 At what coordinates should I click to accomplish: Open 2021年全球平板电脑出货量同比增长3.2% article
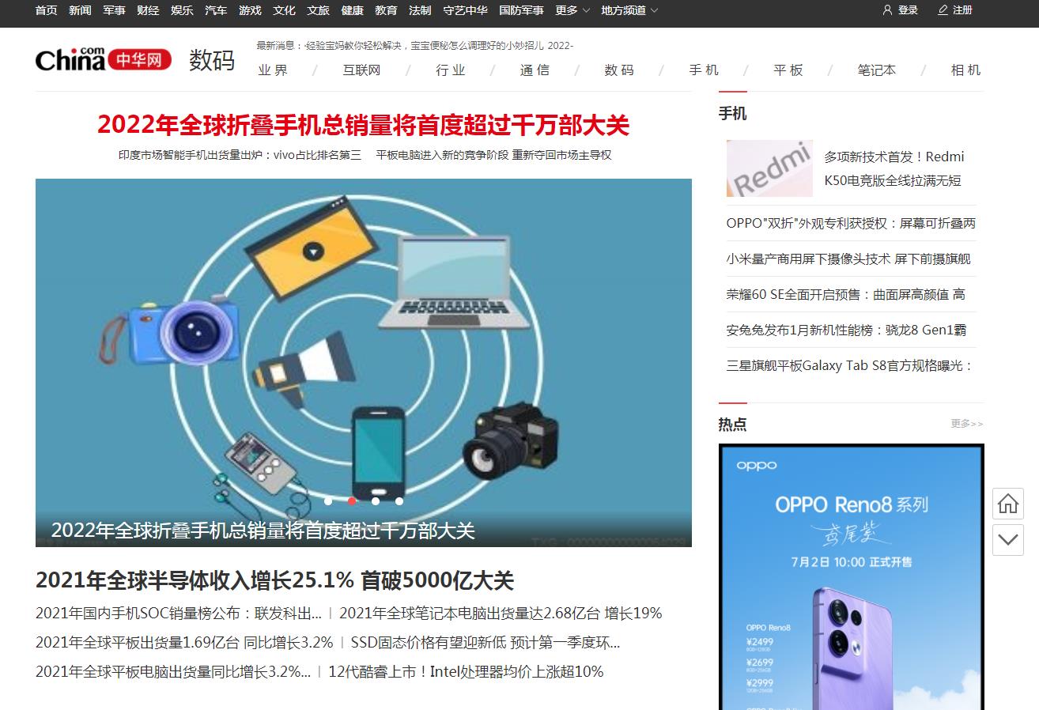pos(173,672)
